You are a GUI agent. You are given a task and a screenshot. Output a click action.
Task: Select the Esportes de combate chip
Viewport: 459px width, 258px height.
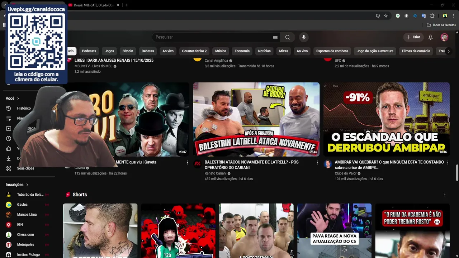coord(332,51)
